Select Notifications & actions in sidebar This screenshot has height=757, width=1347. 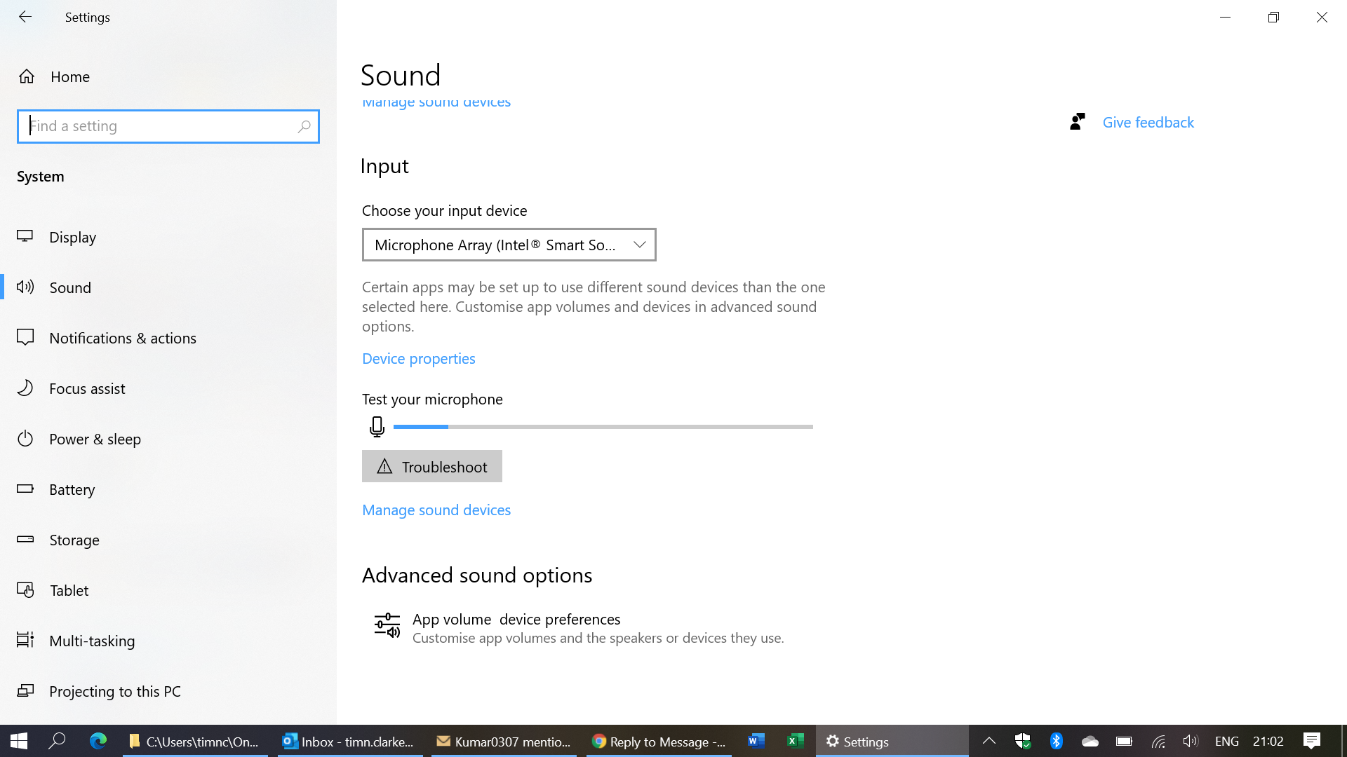(x=123, y=338)
